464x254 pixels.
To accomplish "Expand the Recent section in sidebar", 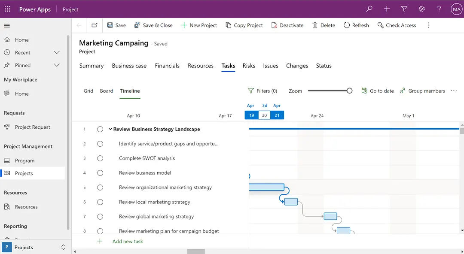I will click(56, 53).
